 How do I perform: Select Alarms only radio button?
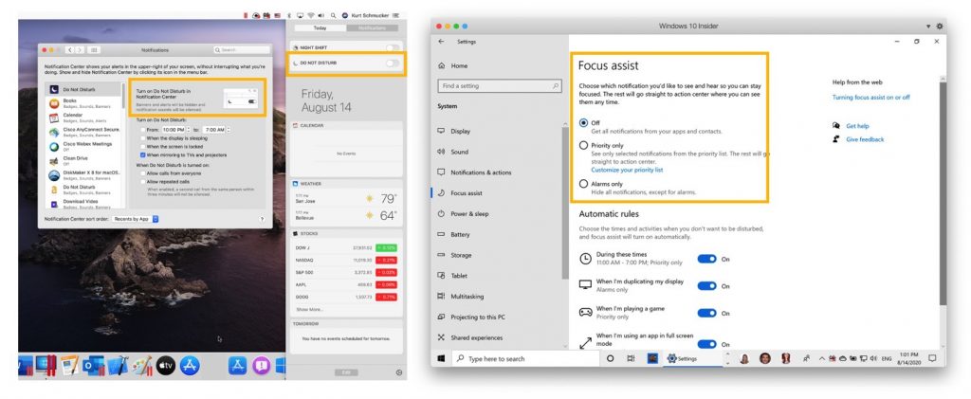(x=583, y=184)
